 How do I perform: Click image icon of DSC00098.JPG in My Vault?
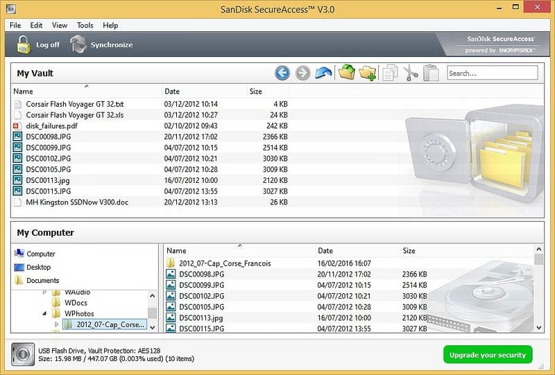pos(17,137)
